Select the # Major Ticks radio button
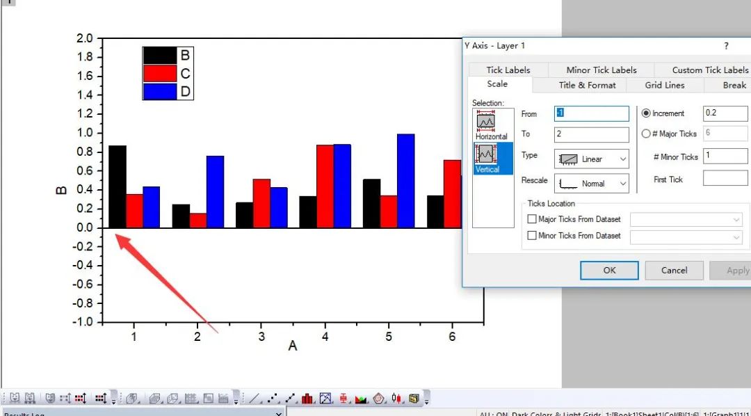 click(x=646, y=134)
